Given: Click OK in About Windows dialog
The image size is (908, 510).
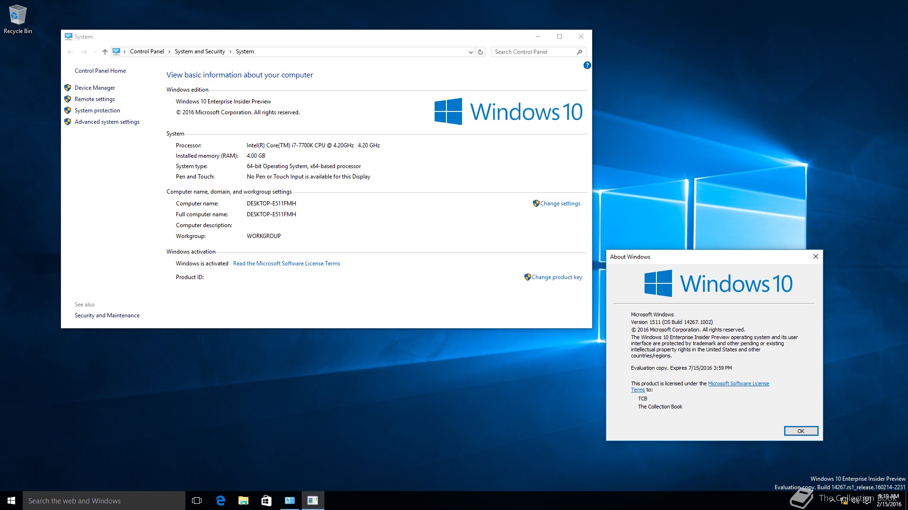Looking at the screenshot, I should click(x=801, y=431).
